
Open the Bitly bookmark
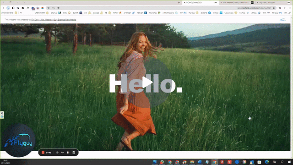click(x=67, y=13)
